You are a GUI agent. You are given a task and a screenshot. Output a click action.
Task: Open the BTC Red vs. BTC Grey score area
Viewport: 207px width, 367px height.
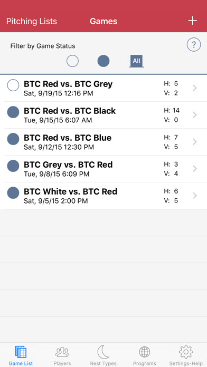click(x=171, y=89)
